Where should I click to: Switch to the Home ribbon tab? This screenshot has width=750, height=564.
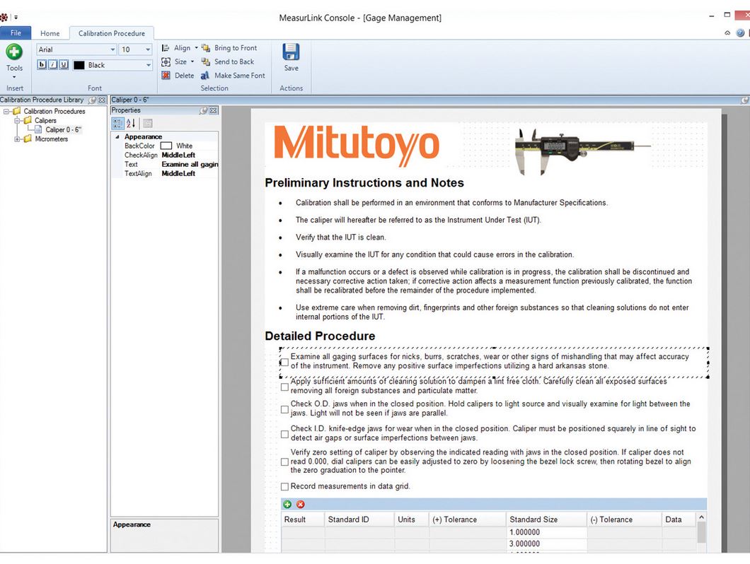[x=50, y=33]
